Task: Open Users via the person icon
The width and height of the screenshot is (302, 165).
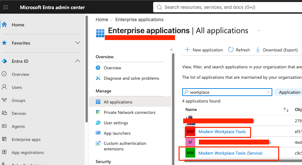Action: [x=4, y=87]
